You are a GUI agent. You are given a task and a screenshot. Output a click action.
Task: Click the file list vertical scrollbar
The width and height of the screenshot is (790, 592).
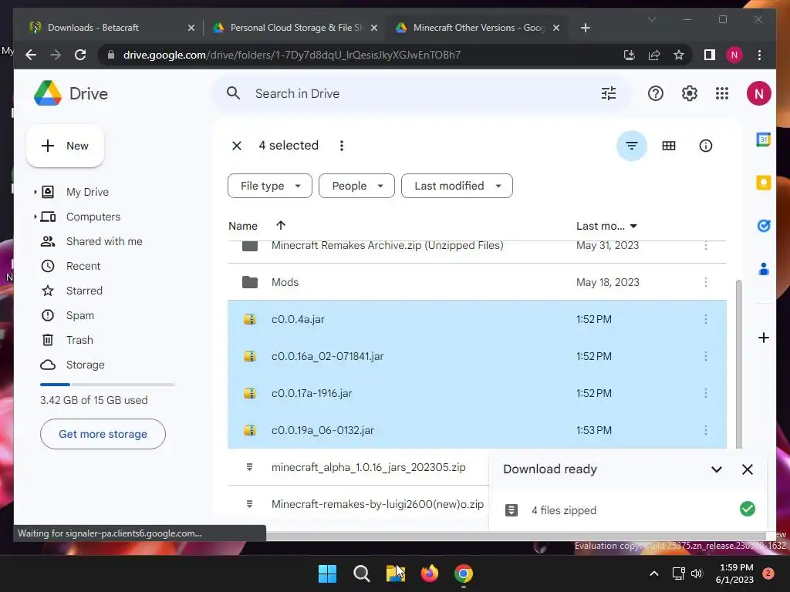pyautogui.click(x=738, y=364)
